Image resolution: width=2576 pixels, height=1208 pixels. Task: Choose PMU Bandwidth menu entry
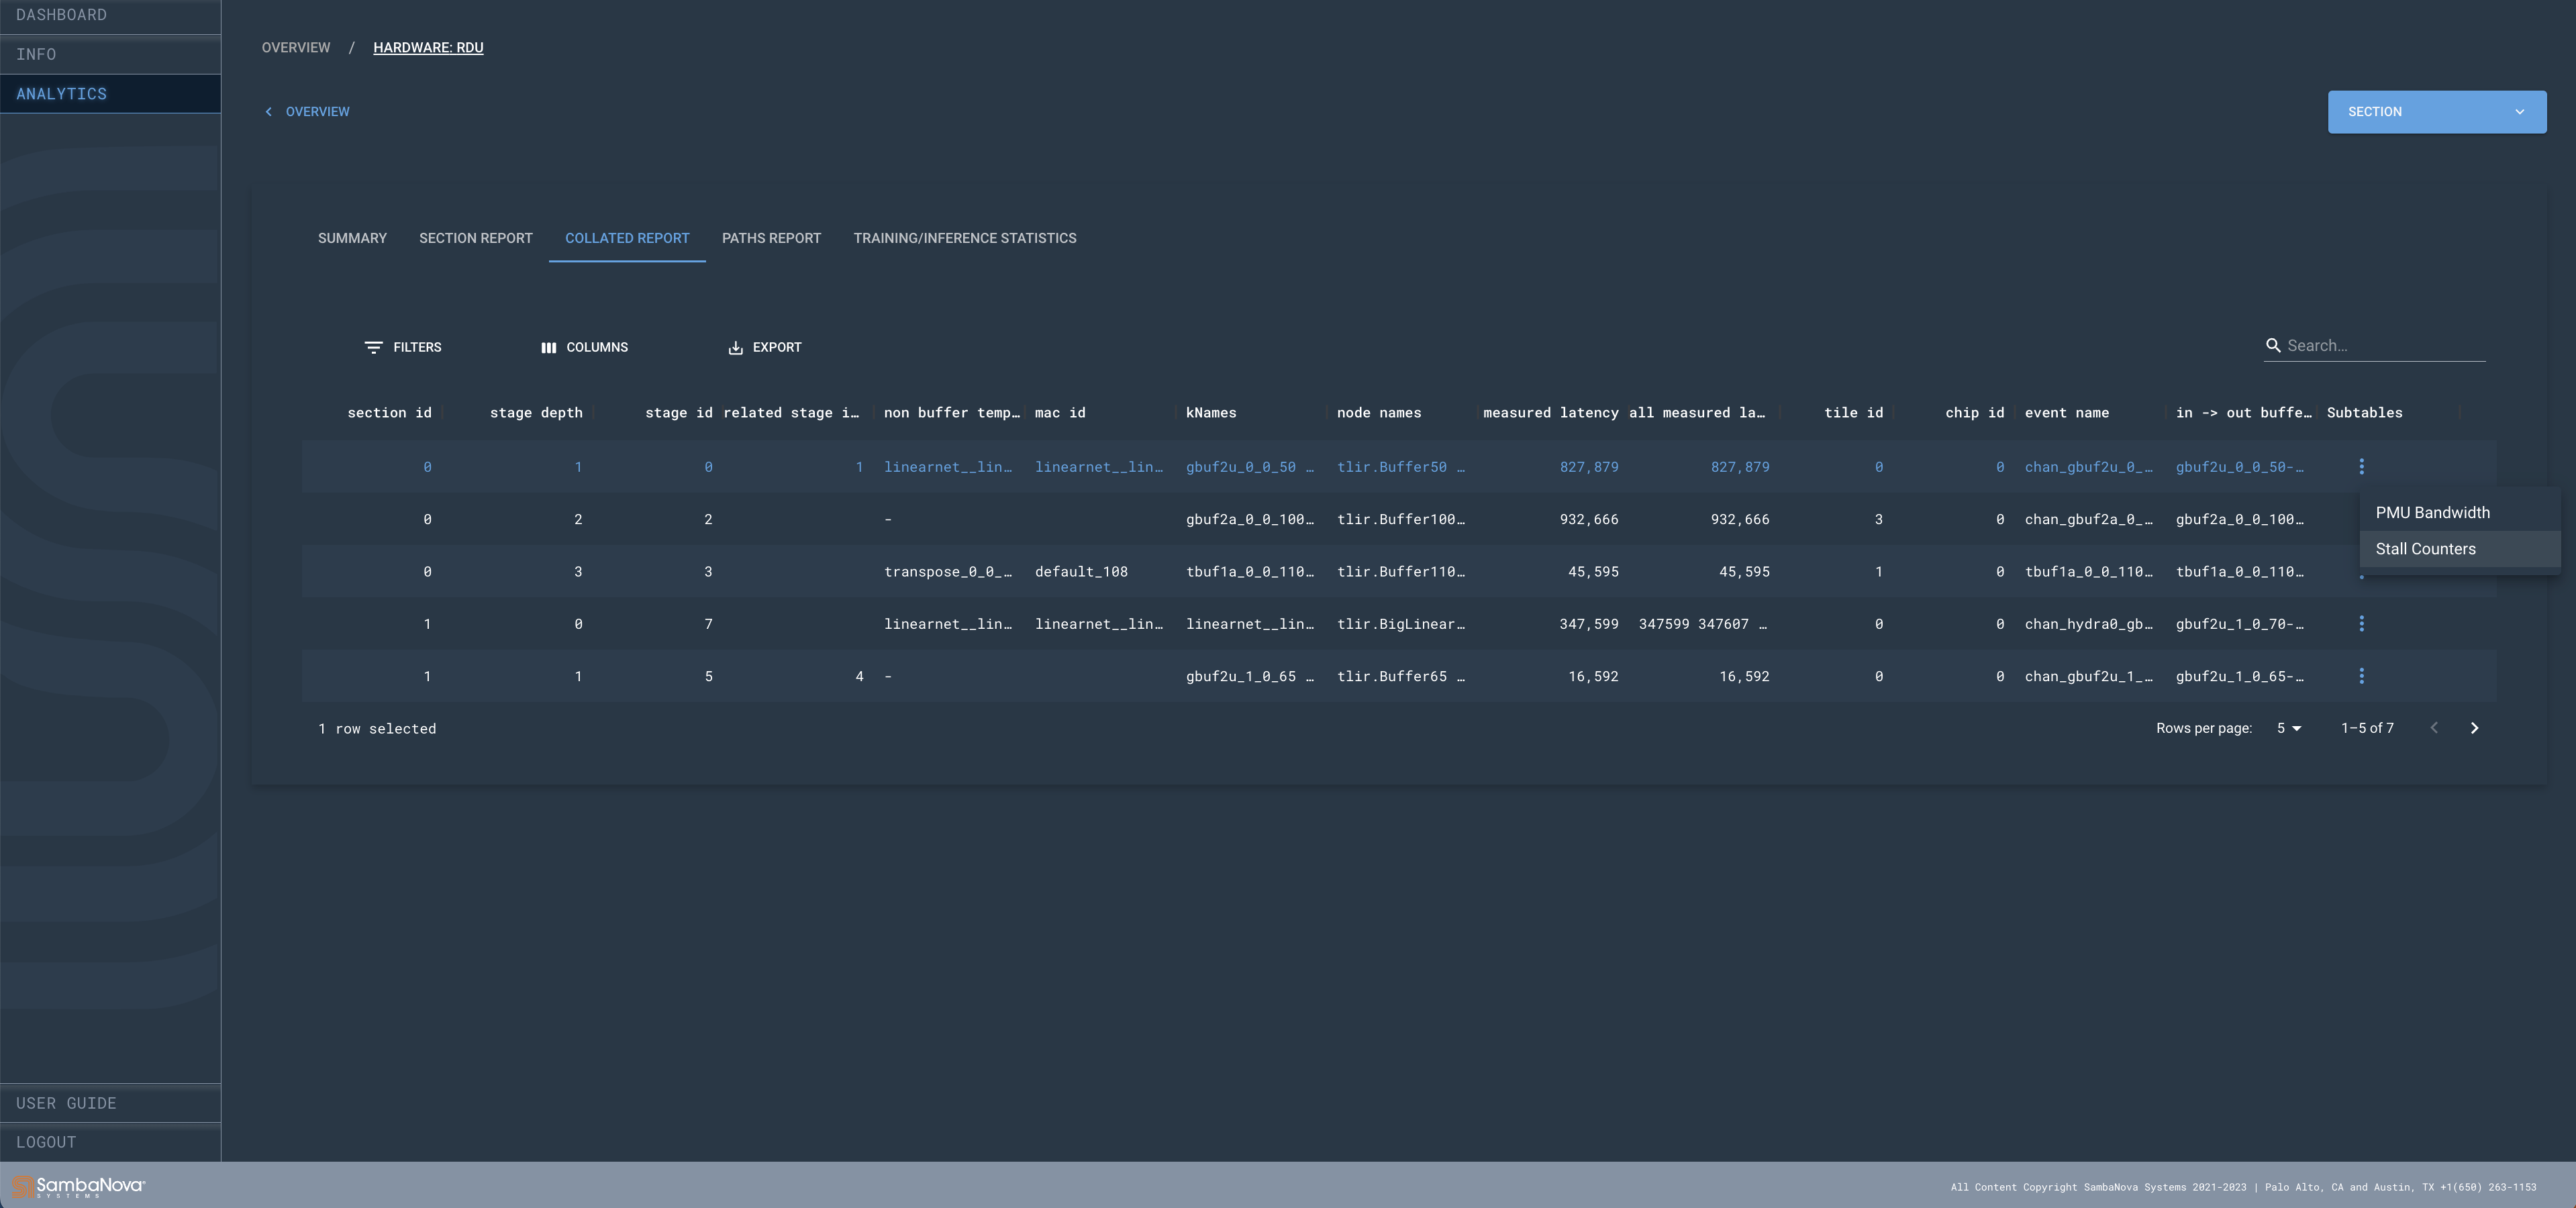tap(2432, 512)
